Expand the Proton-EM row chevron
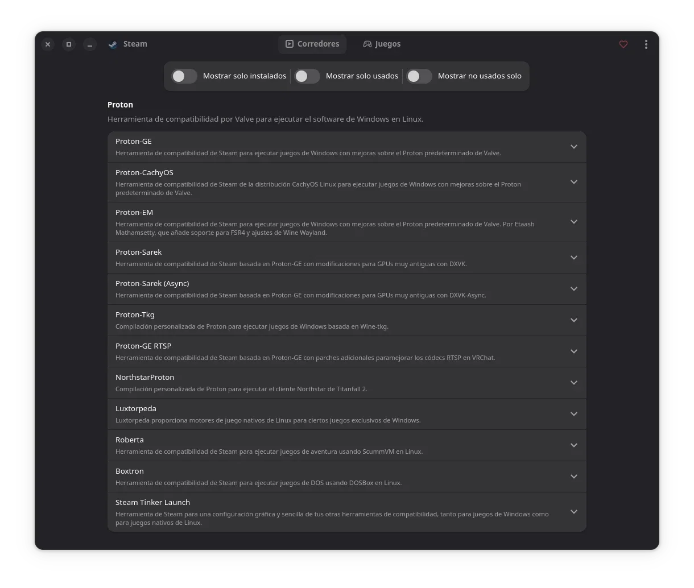The image size is (694, 588). [574, 222]
